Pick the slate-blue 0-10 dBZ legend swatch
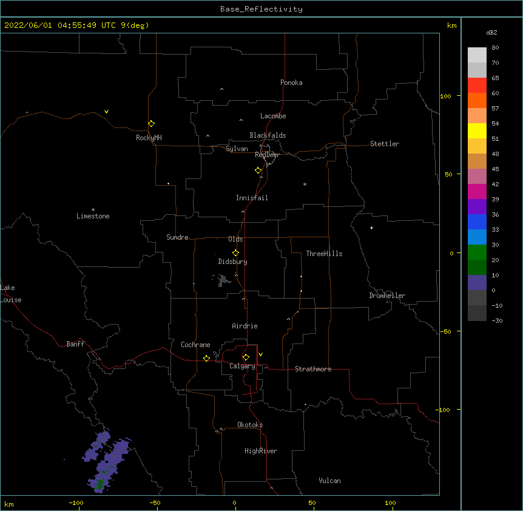Viewport: 523px width, 511px height. 477,283
